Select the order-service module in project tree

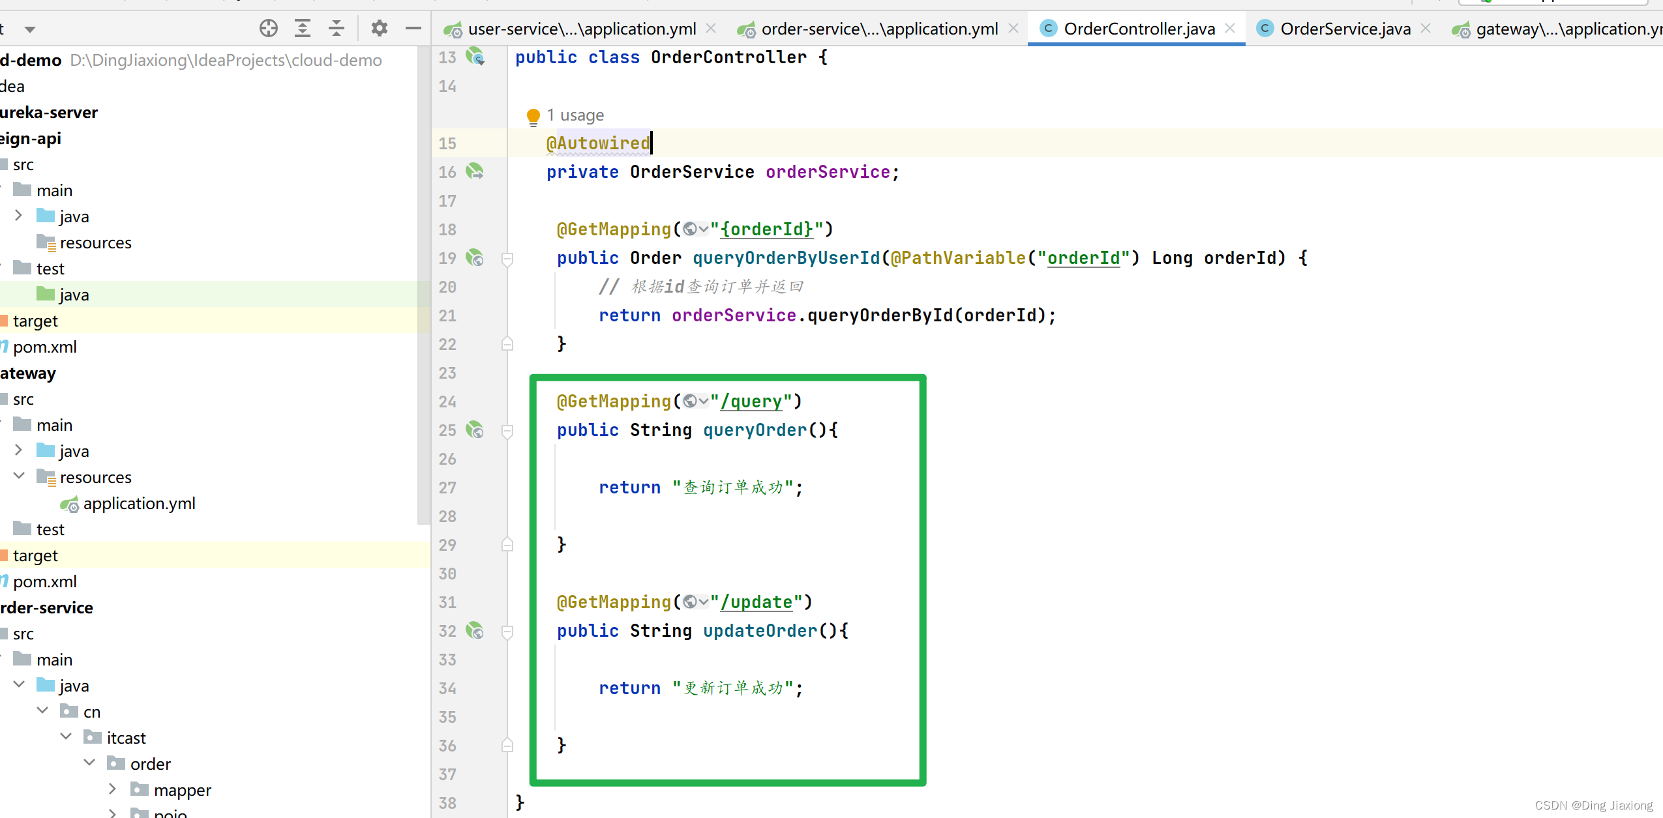click(46, 607)
